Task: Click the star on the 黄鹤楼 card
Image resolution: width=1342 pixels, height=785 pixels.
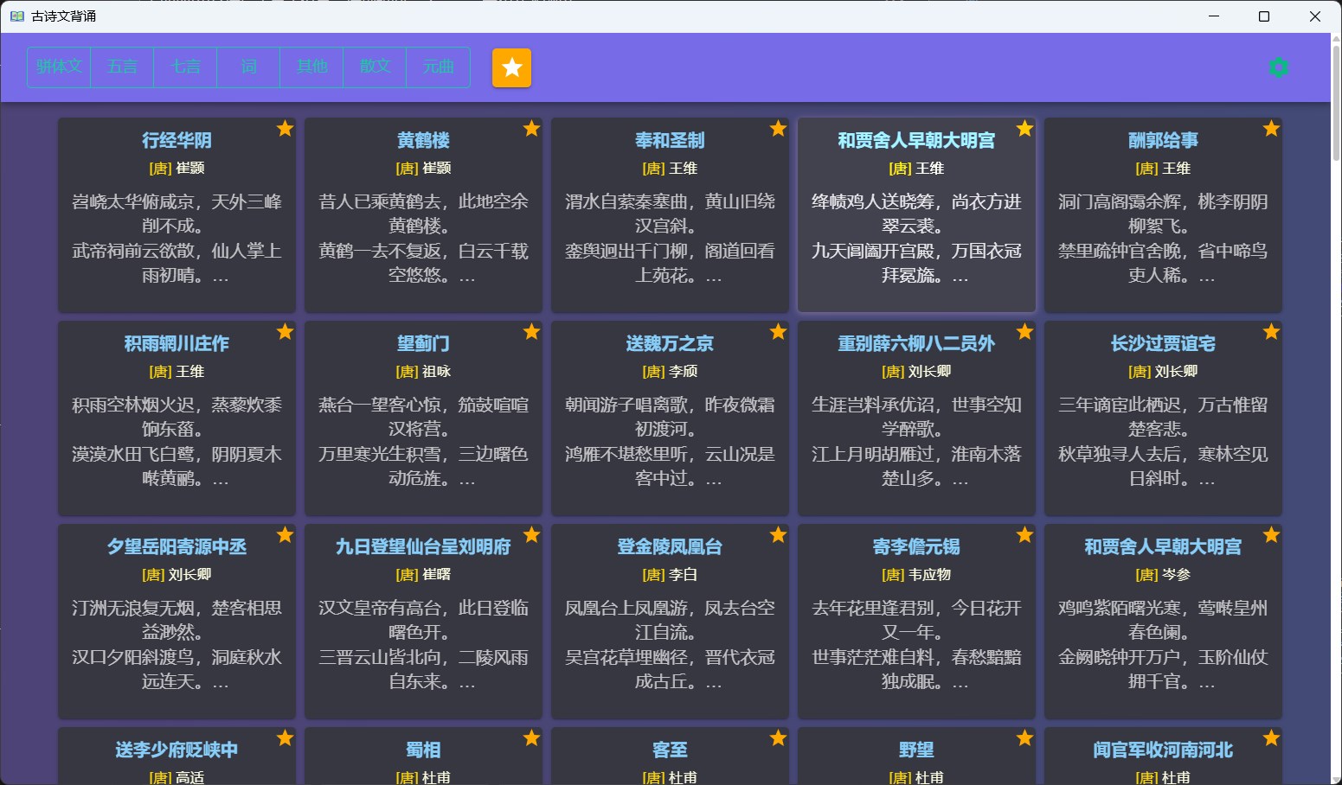Action: point(531,129)
